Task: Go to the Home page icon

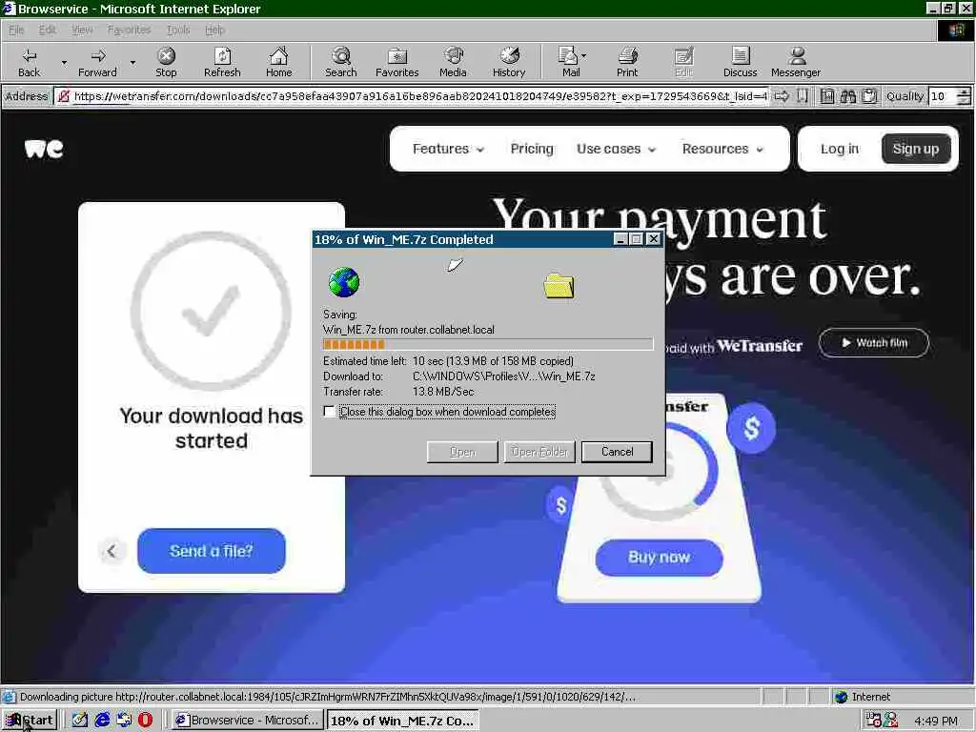Action: pos(279,62)
